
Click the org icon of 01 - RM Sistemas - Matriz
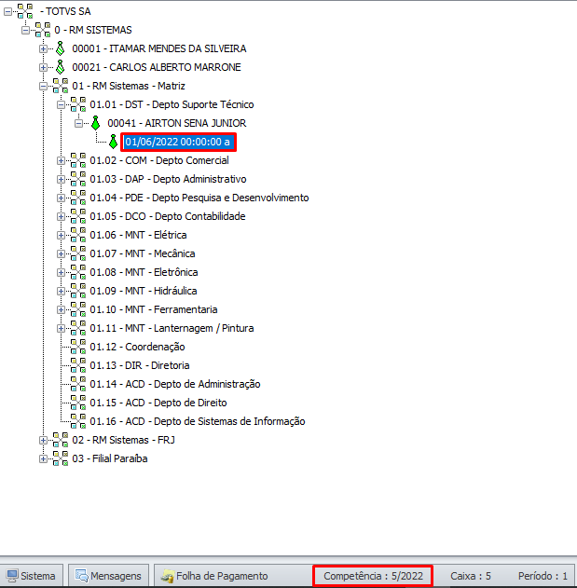click(61, 86)
